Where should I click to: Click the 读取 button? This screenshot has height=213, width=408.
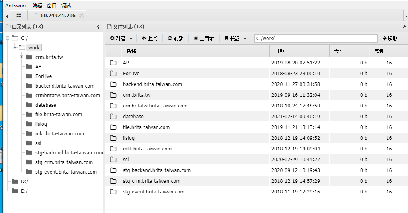pos(390,38)
